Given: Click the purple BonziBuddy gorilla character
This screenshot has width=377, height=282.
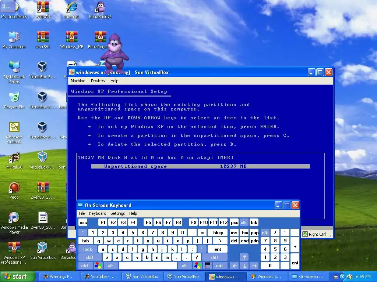Looking at the screenshot, I should [114, 54].
